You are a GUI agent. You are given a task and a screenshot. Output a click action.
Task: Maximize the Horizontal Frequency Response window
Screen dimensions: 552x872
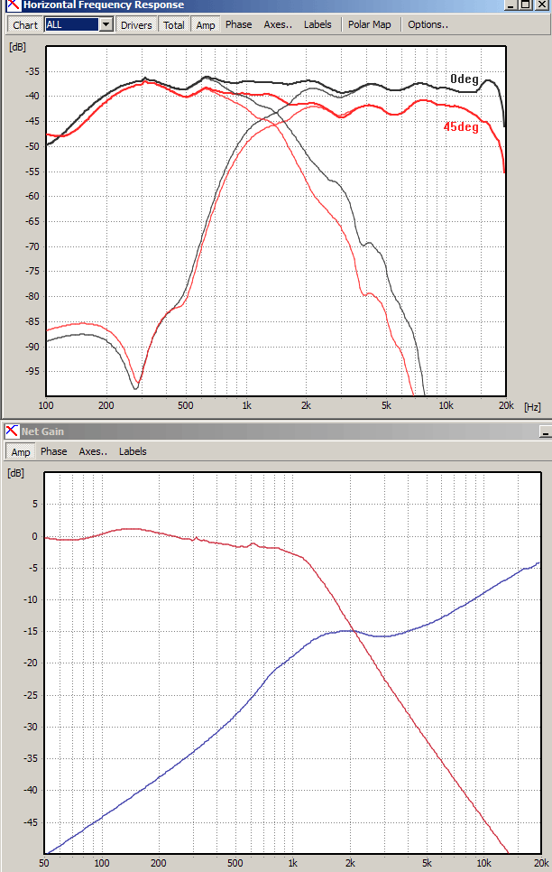pos(526,5)
